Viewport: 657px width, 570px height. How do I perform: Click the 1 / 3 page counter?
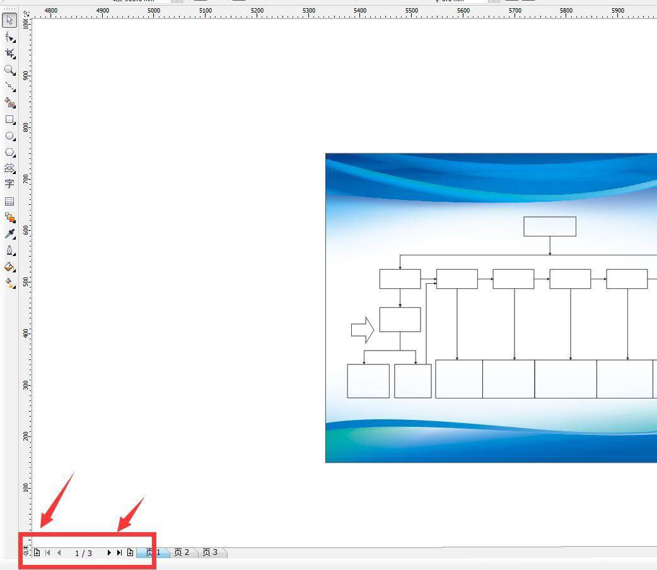tap(83, 553)
